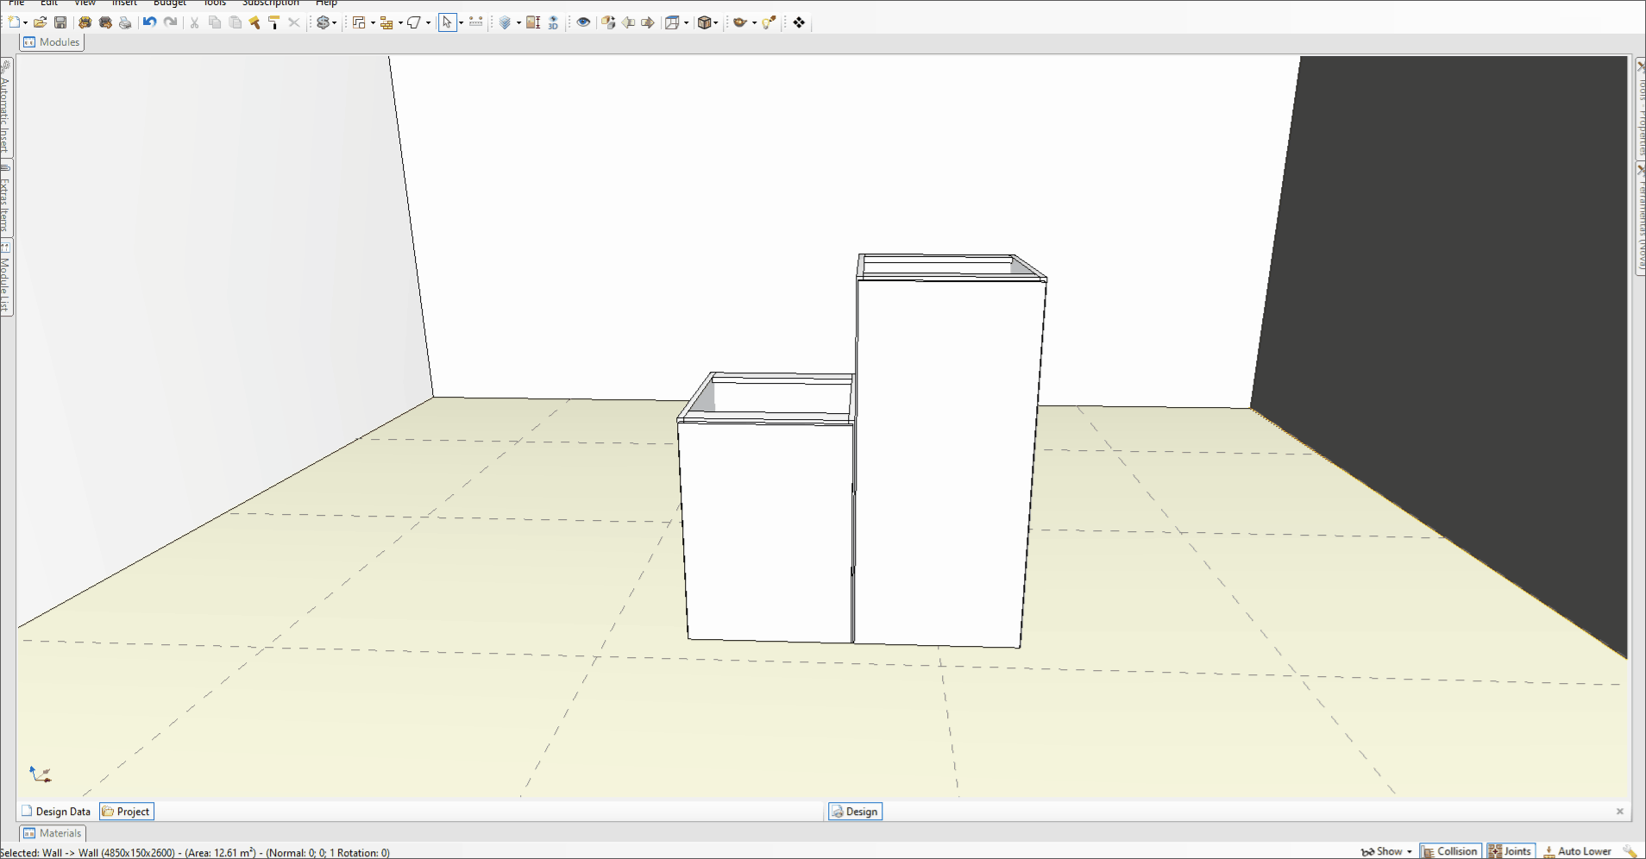Open the Subscription menu

click(271, 3)
